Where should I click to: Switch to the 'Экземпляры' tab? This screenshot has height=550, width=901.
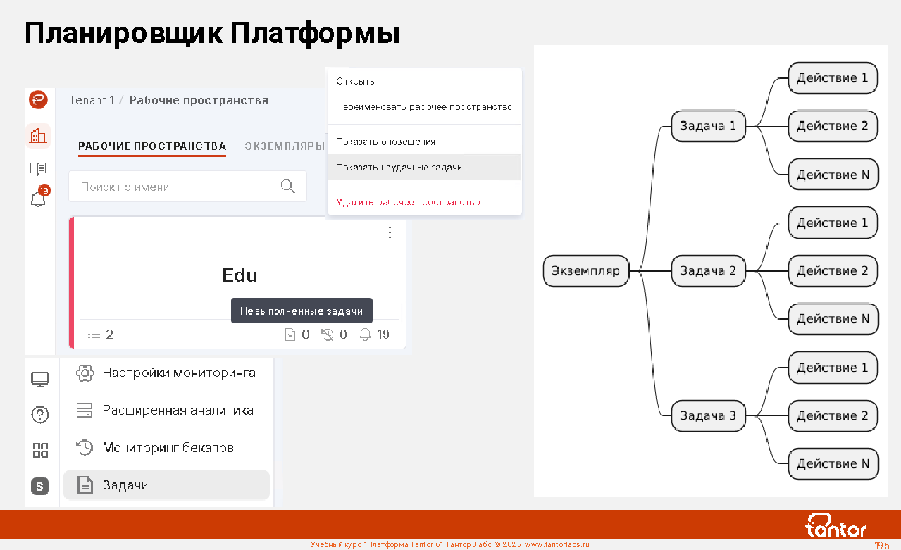click(x=284, y=146)
